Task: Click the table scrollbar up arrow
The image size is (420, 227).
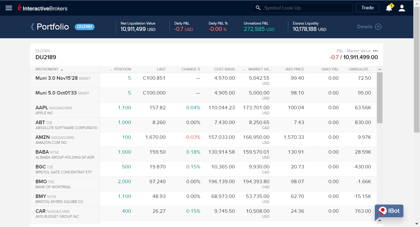Action: tap(380, 69)
